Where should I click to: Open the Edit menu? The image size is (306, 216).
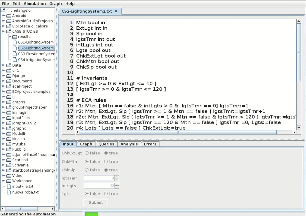pos(16,4)
